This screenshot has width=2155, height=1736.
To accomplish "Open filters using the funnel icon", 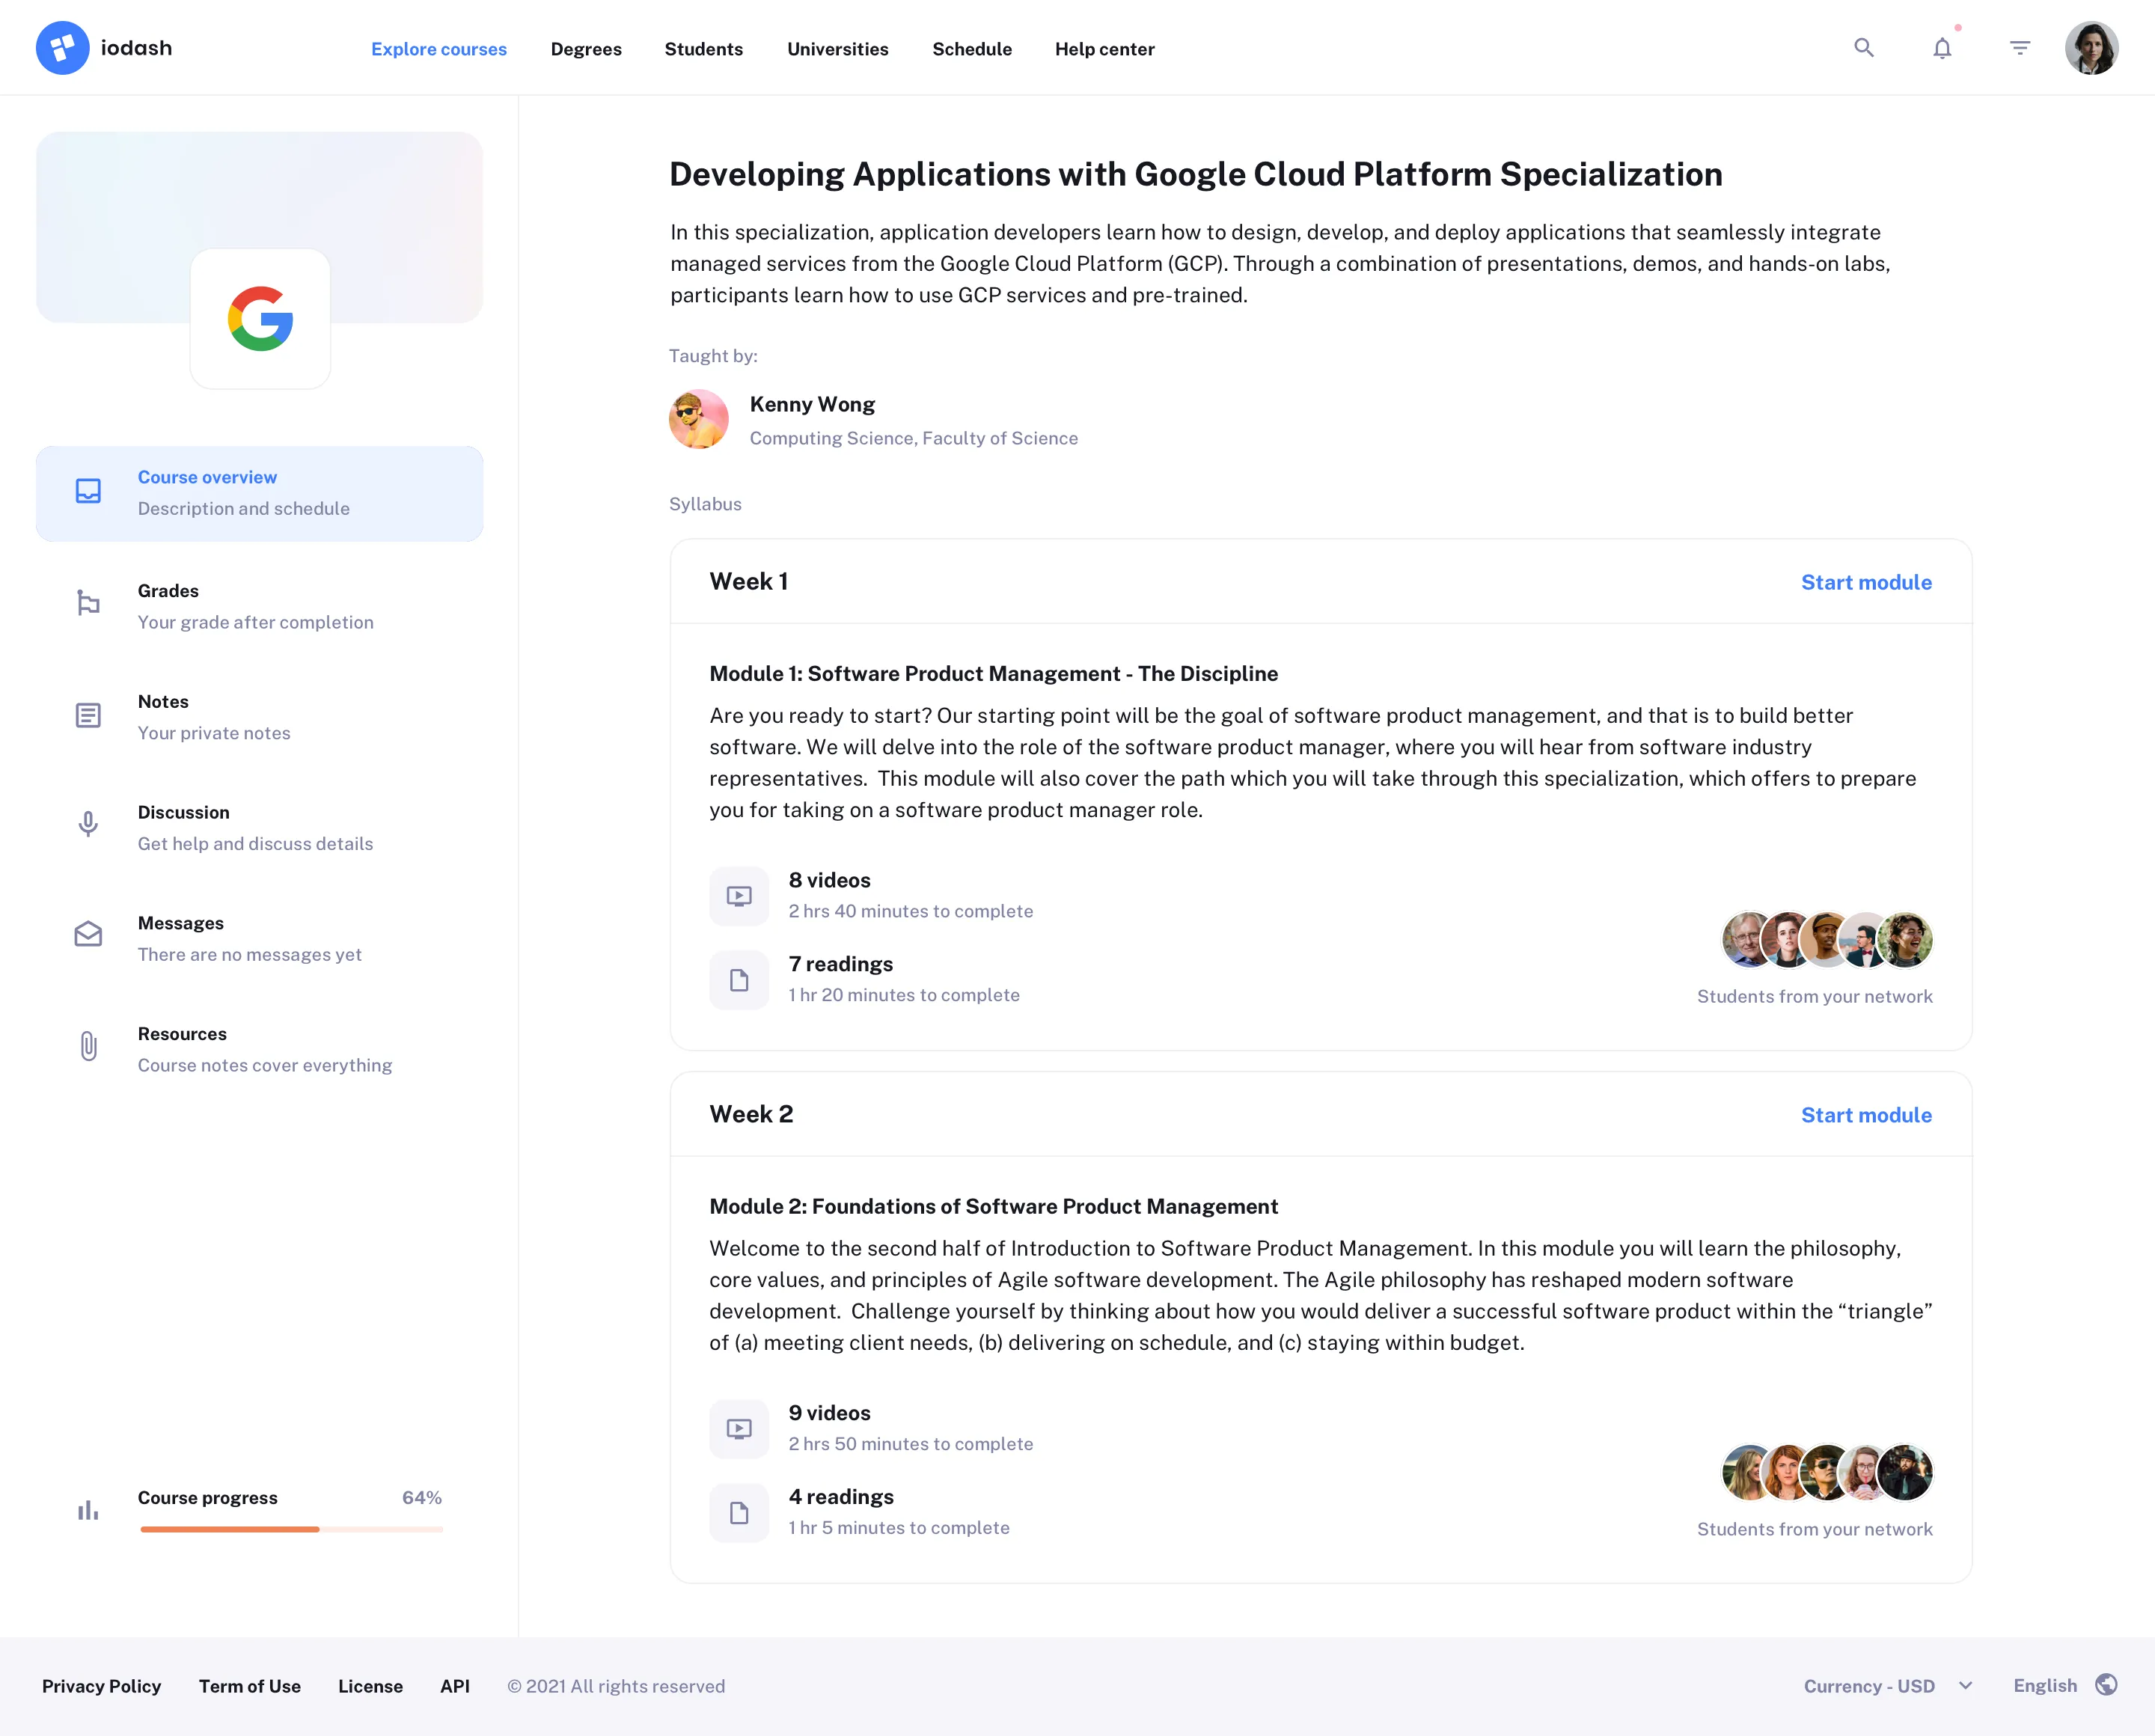I will pos(2019,47).
